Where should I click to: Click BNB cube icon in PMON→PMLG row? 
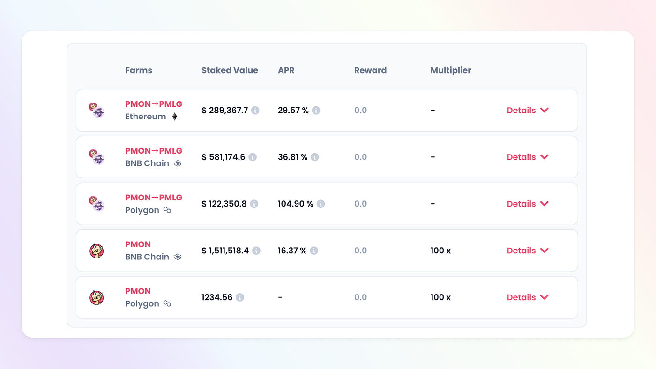(178, 163)
